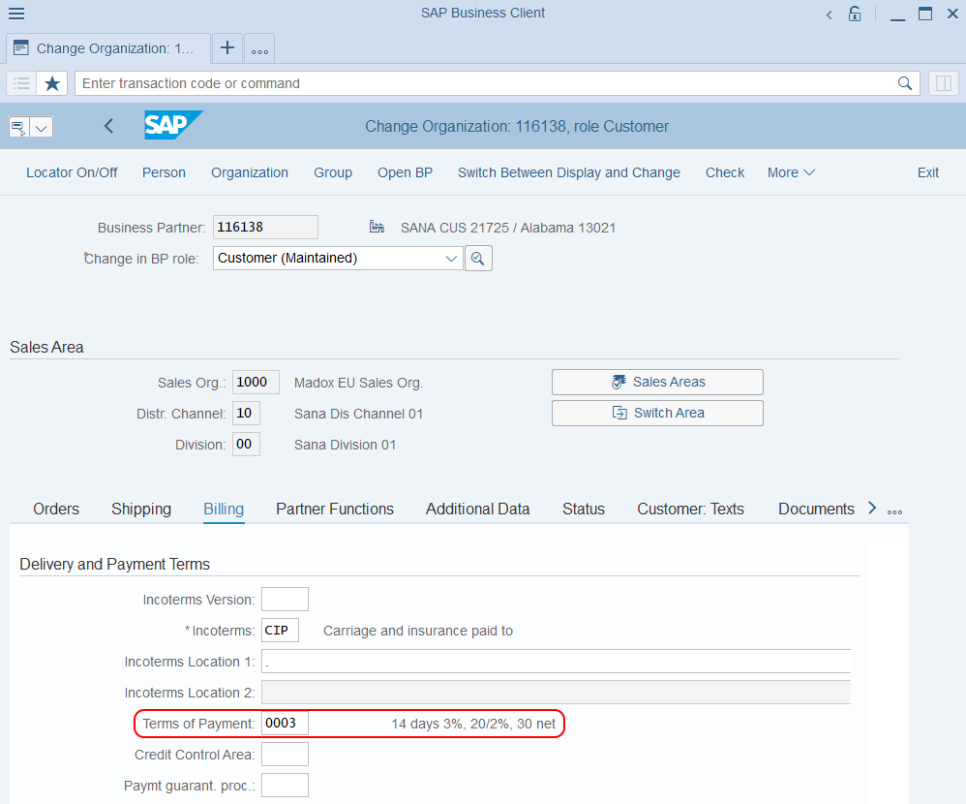The width and height of the screenshot is (966, 804).
Task: Click the text 'Sana Division 01'
Action: [x=345, y=446]
